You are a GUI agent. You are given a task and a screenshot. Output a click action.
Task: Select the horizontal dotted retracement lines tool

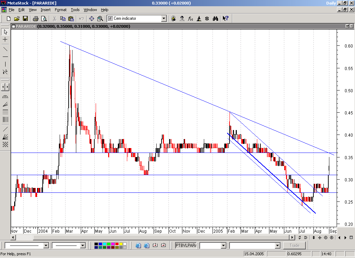click(5, 112)
